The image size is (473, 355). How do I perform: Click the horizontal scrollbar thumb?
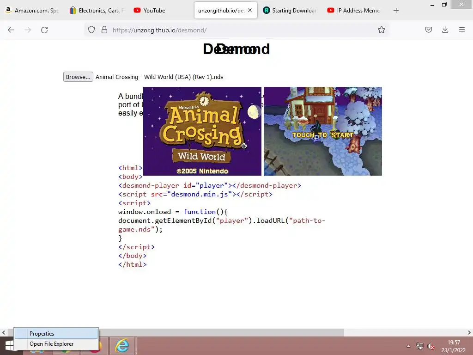(175, 332)
